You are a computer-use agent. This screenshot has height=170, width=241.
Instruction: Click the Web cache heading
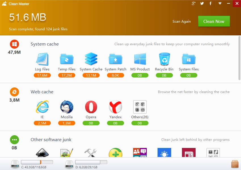tap(42, 92)
